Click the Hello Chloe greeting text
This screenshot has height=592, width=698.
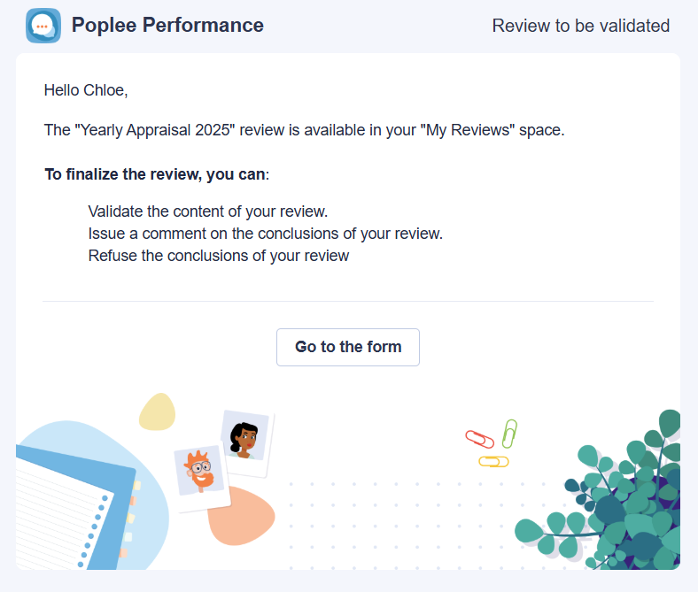click(86, 90)
